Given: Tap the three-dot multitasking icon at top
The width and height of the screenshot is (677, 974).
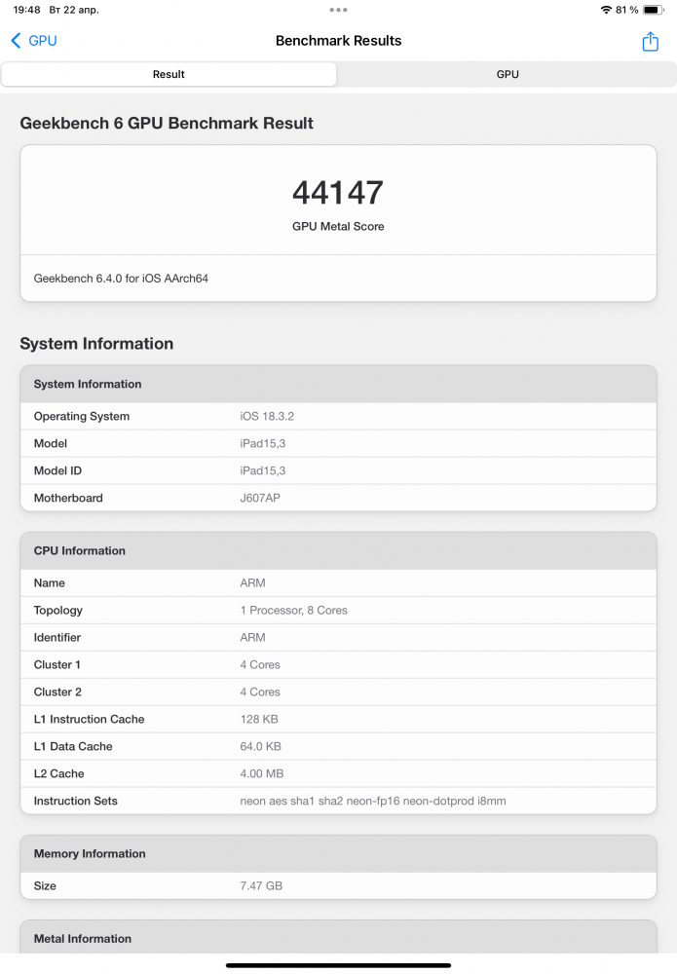Looking at the screenshot, I should [x=338, y=10].
